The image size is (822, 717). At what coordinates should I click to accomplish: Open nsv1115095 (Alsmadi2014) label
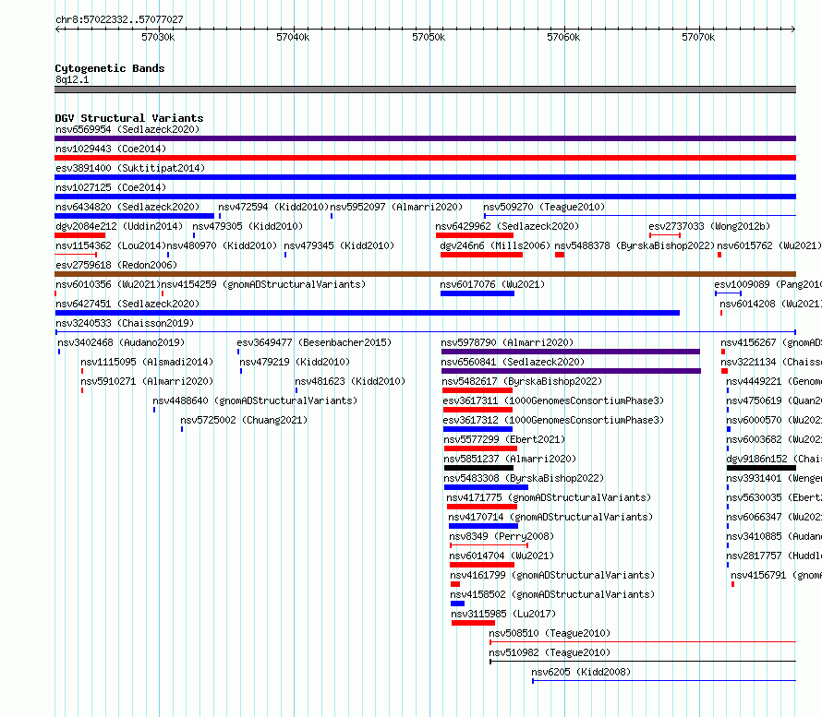pos(147,362)
